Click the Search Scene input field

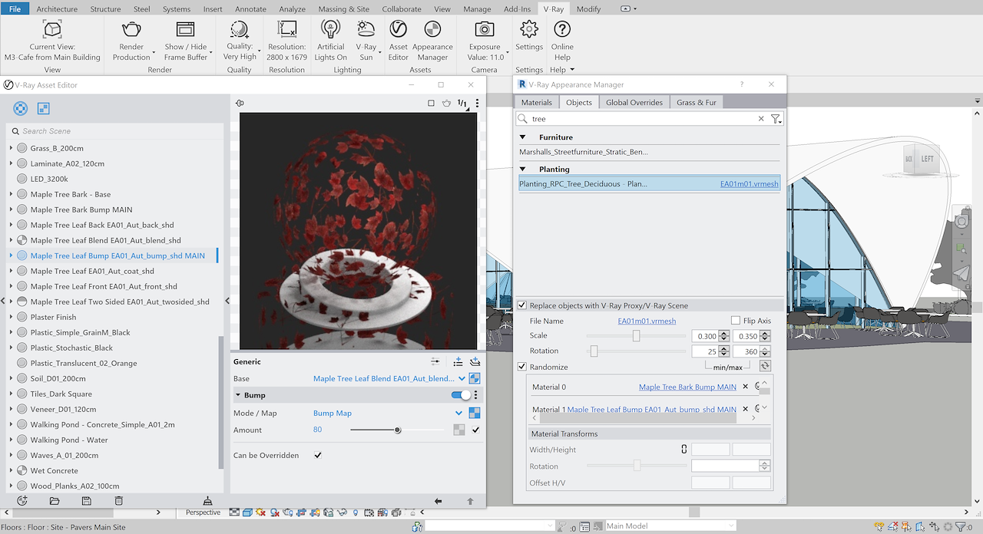coord(115,131)
